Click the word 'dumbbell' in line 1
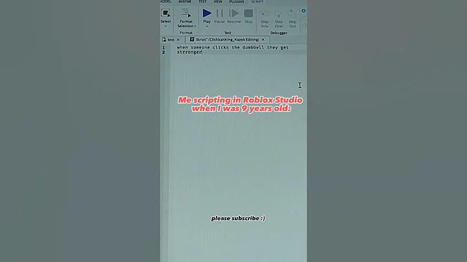The height and width of the screenshot is (262, 467). (253, 47)
